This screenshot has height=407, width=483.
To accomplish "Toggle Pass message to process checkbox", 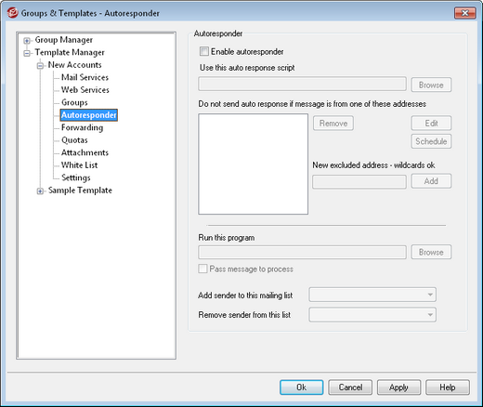I will click(202, 269).
